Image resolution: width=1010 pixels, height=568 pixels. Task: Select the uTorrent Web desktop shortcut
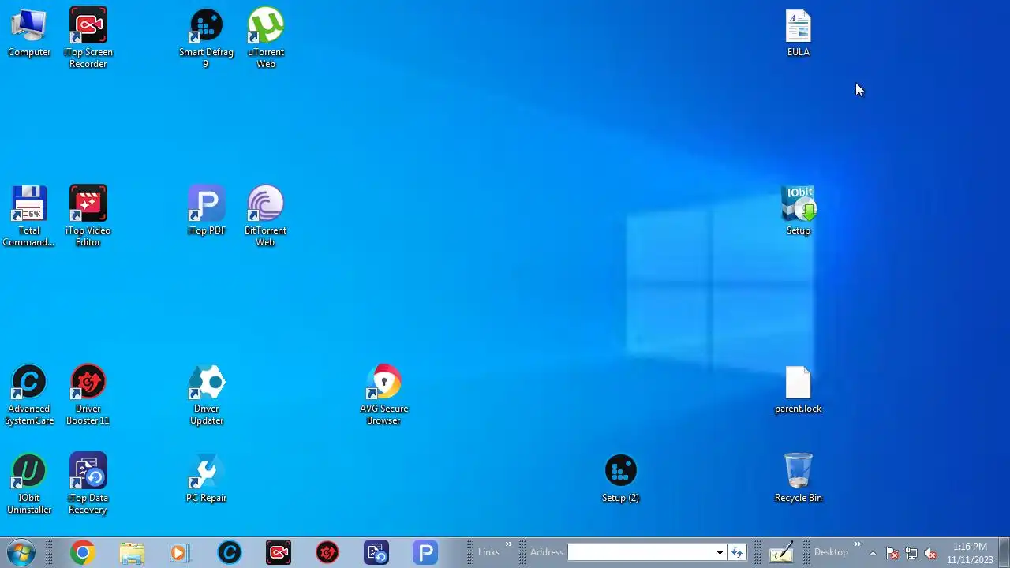tap(266, 38)
